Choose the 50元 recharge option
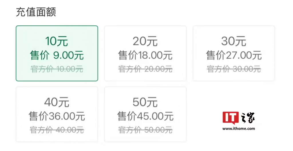Screen dimensions: 293x151 [x=145, y=102]
